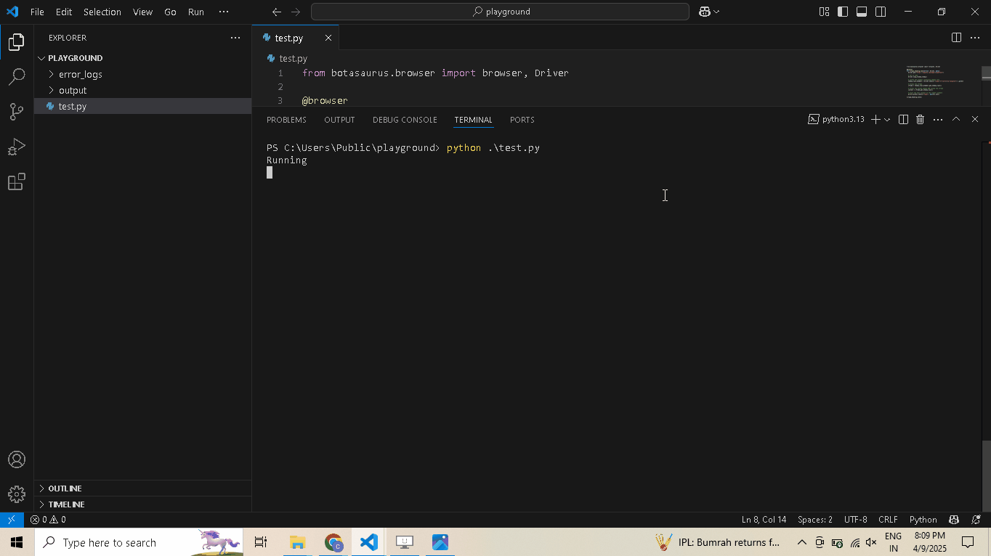The width and height of the screenshot is (991, 556).
Task: Open a new terminal with the plus icon
Action: click(875, 119)
